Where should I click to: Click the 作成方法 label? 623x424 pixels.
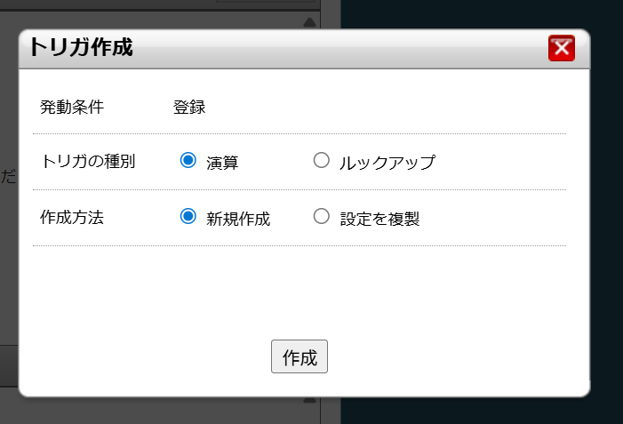pyautogui.click(x=72, y=217)
